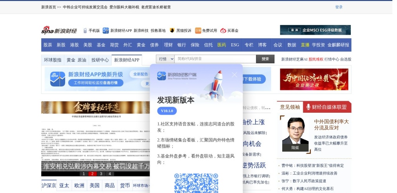
Task: Switch to 环球股指 tab
Action: tap(53, 60)
